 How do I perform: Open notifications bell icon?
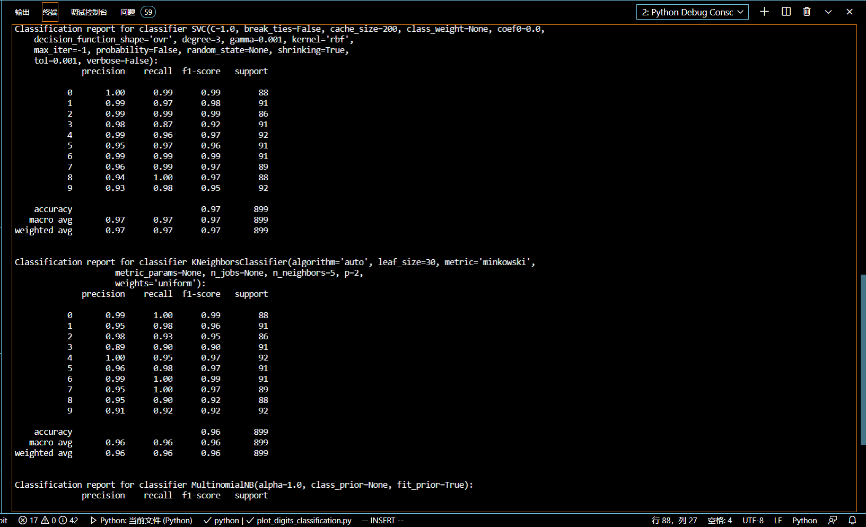(852, 521)
